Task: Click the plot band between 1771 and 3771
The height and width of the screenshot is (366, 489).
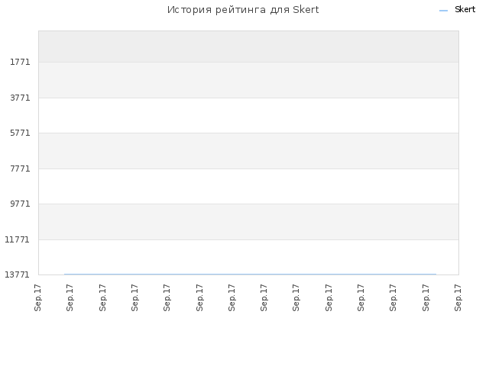Action: [248, 80]
